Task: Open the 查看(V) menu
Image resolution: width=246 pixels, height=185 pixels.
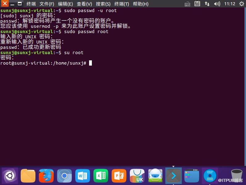Action: (84, 4)
